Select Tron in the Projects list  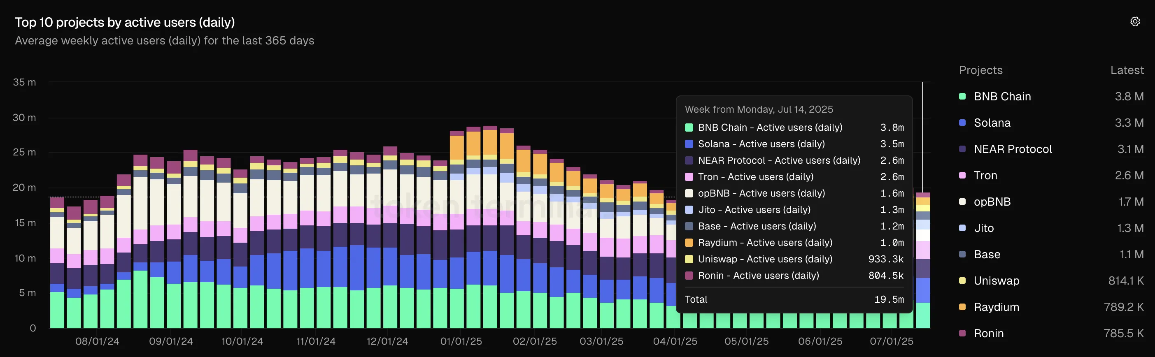coord(985,175)
